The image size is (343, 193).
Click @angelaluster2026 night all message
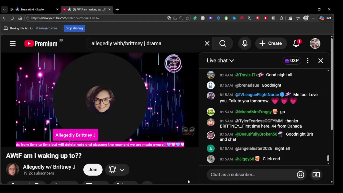[x=282, y=149]
